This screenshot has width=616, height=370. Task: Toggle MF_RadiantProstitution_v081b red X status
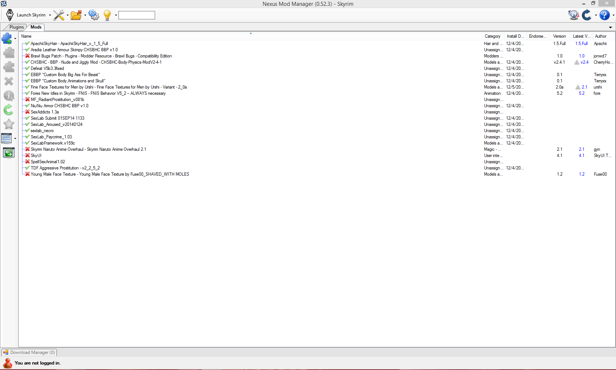pyautogui.click(x=27, y=100)
